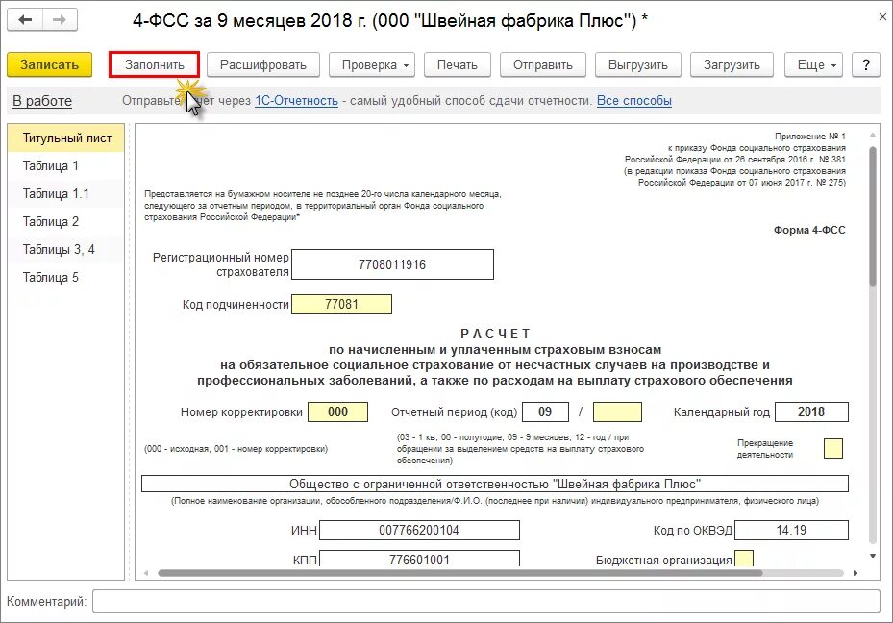The width and height of the screenshot is (893, 623).
Task: Close the 4-ФСС form window
Action: pyautogui.click(x=882, y=17)
